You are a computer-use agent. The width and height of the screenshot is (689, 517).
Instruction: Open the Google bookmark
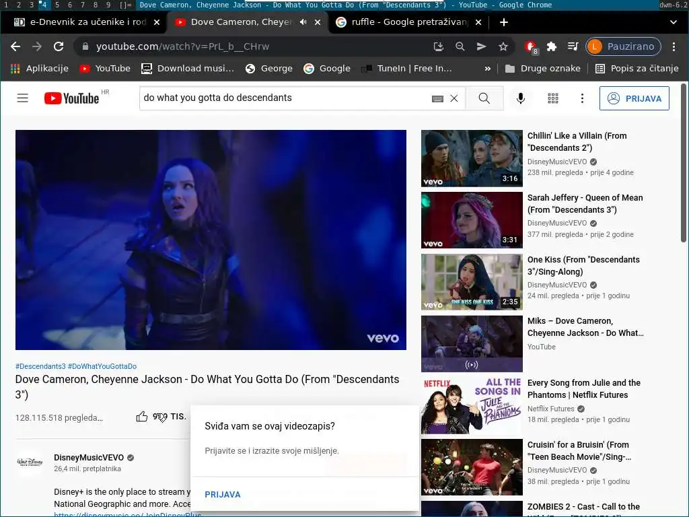pyautogui.click(x=327, y=68)
